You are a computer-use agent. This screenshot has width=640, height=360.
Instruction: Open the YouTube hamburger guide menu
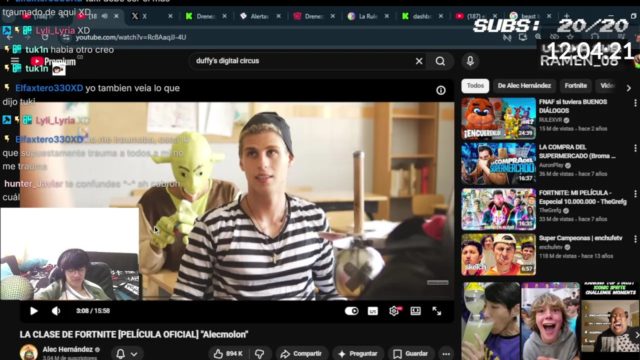tap(15, 61)
